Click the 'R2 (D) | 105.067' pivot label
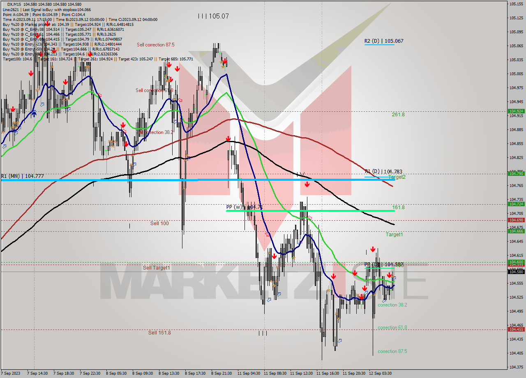 (384, 41)
